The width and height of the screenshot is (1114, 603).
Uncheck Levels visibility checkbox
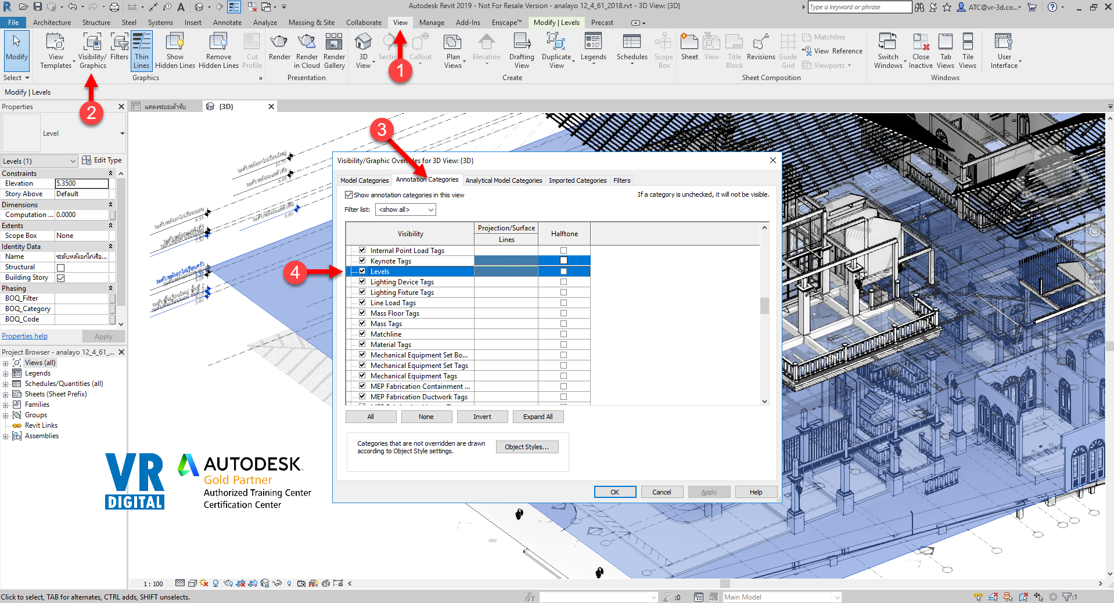point(362,271)
